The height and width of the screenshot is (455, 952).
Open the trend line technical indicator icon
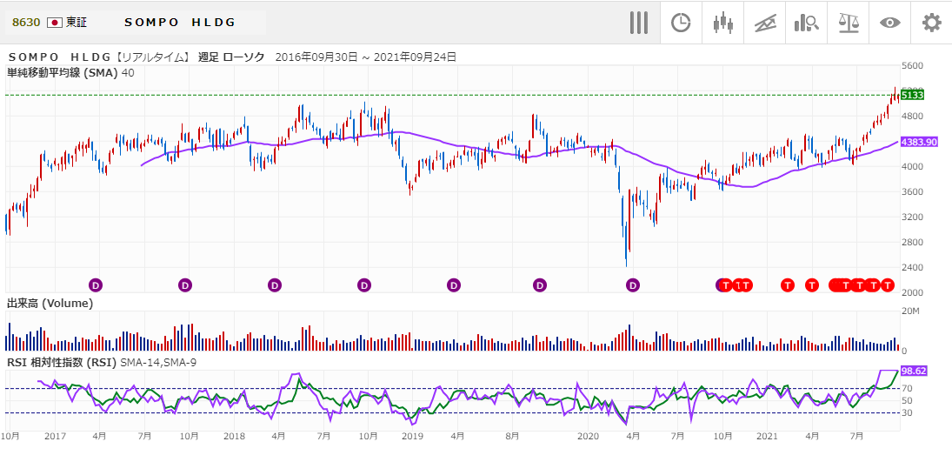(765, 23)
